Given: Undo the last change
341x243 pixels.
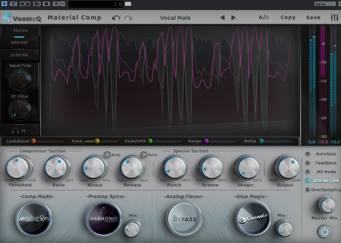Looking at the screenshot, I should click(x=116, y=18).
